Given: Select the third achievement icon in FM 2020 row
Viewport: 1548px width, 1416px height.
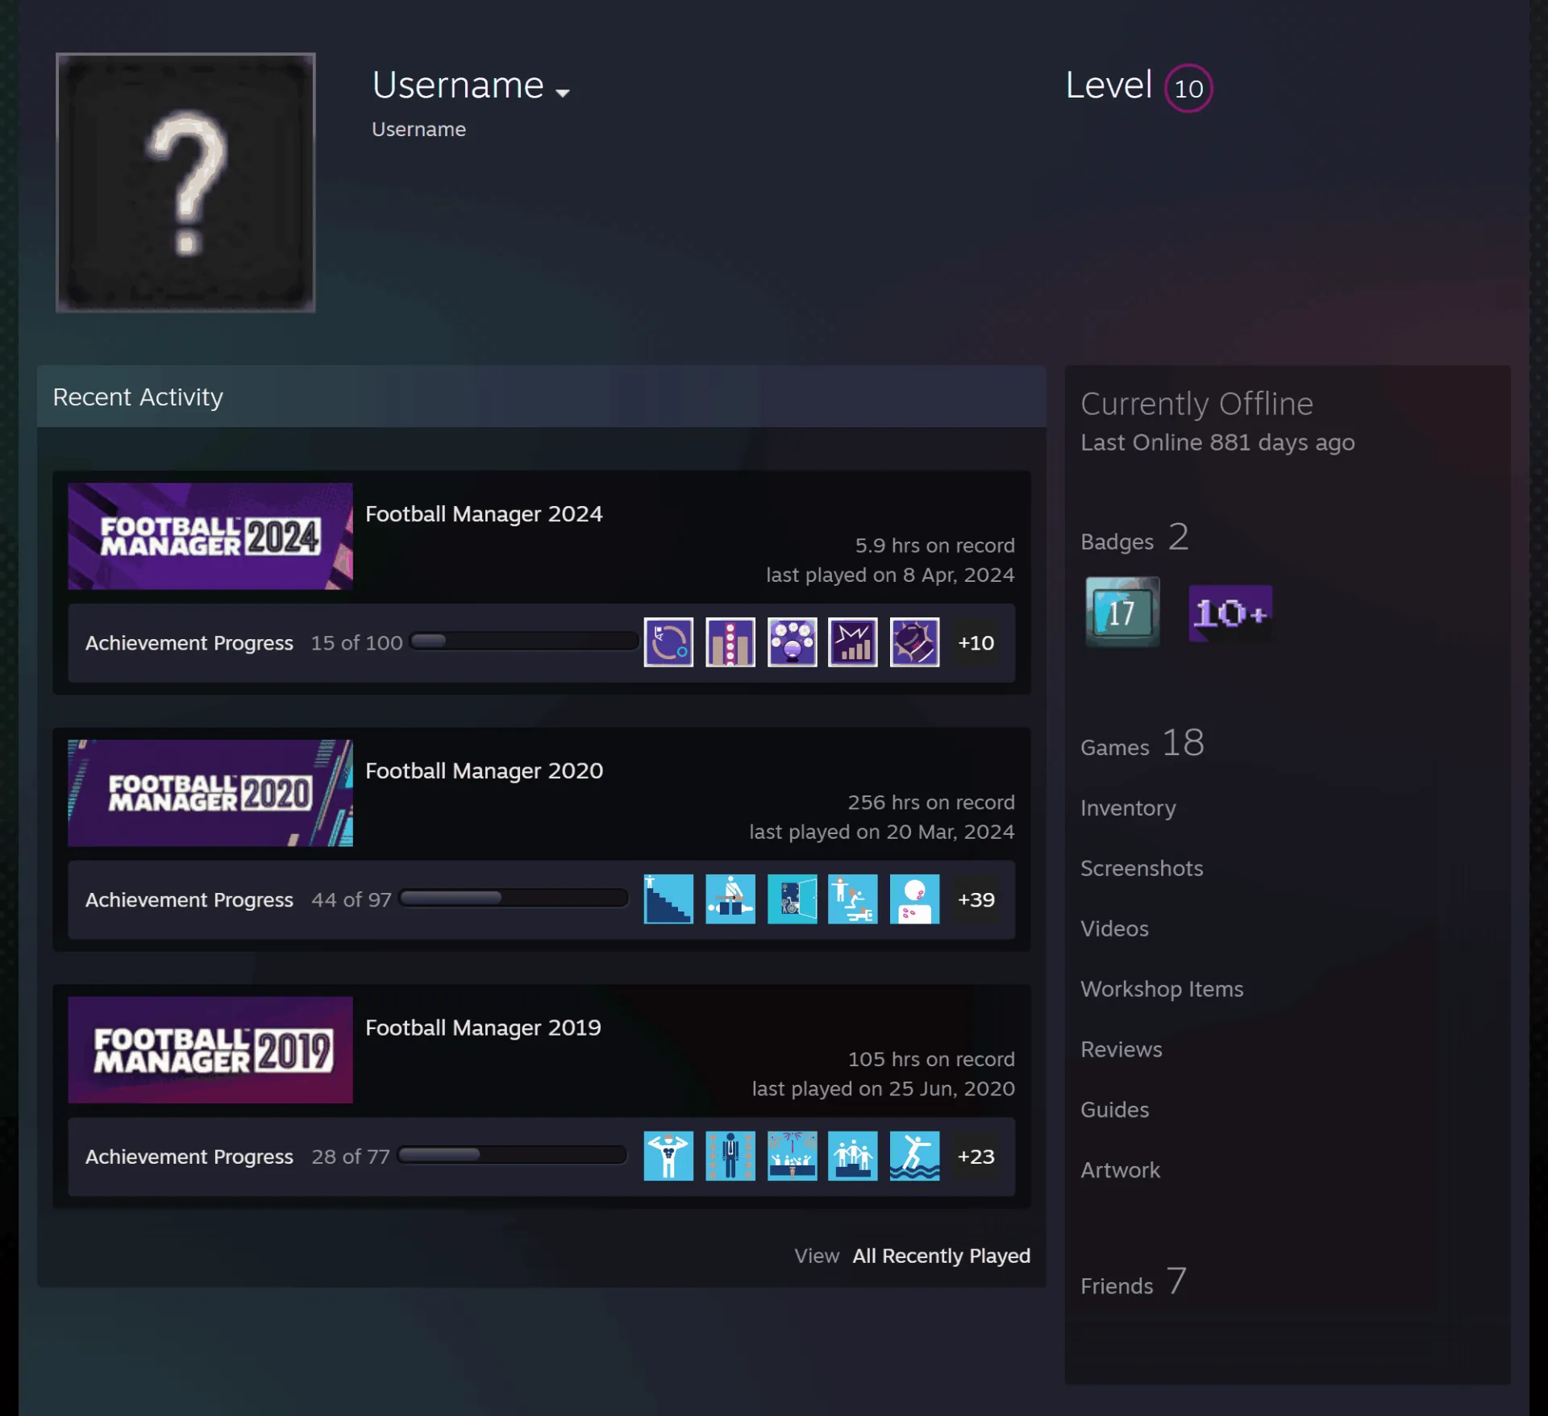Looking at the screenshot, I should (792, 899).
